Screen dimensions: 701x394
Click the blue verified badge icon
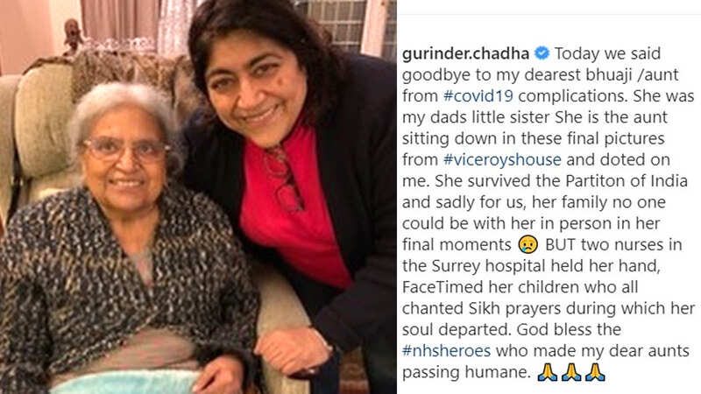click(542, 53)
